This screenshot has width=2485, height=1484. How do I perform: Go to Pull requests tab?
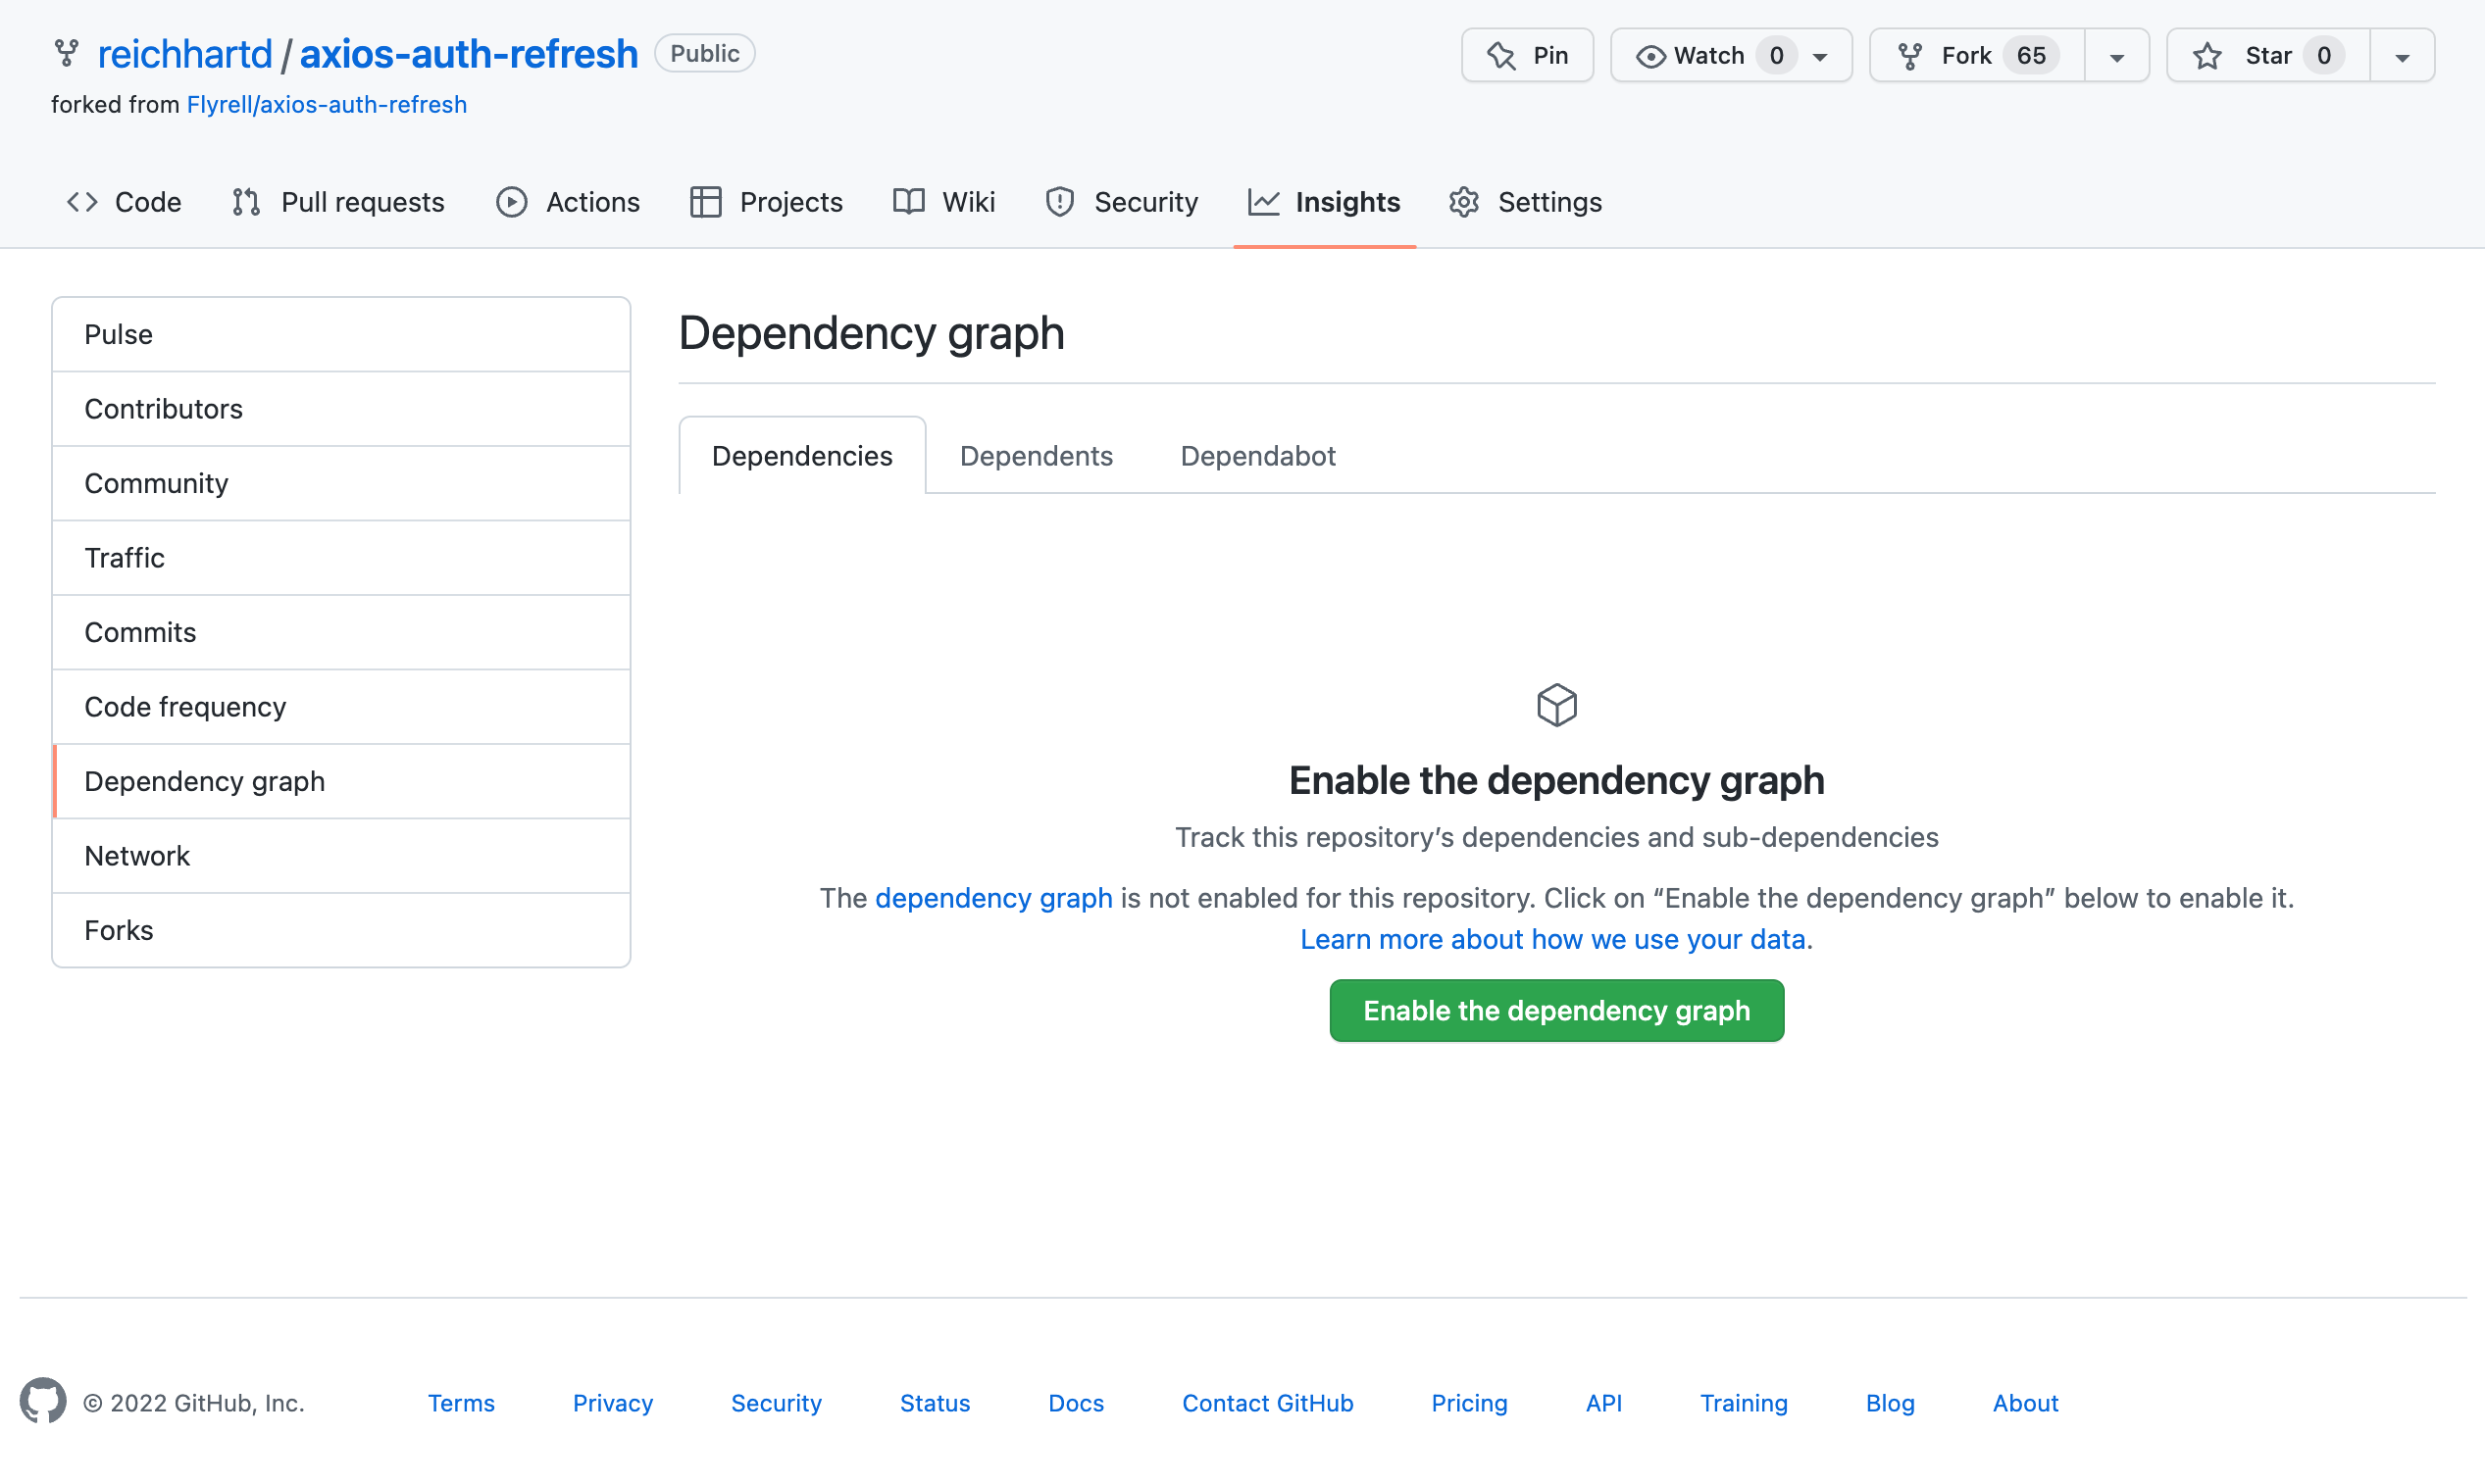338,202
